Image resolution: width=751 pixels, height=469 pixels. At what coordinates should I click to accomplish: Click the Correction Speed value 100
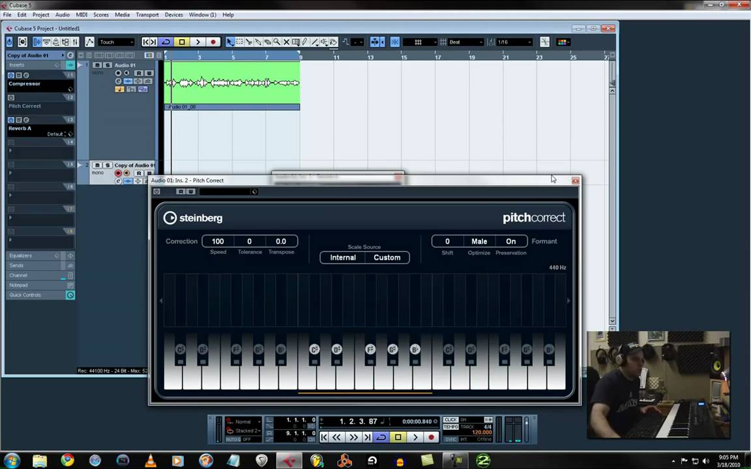tap(218, 241)
